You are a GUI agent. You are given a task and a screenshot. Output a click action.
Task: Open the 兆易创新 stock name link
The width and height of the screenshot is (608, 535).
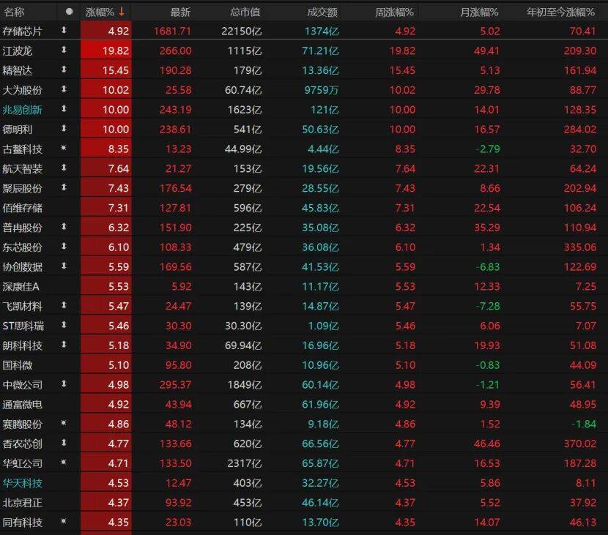pyautogui.click(x=23, y=109)
